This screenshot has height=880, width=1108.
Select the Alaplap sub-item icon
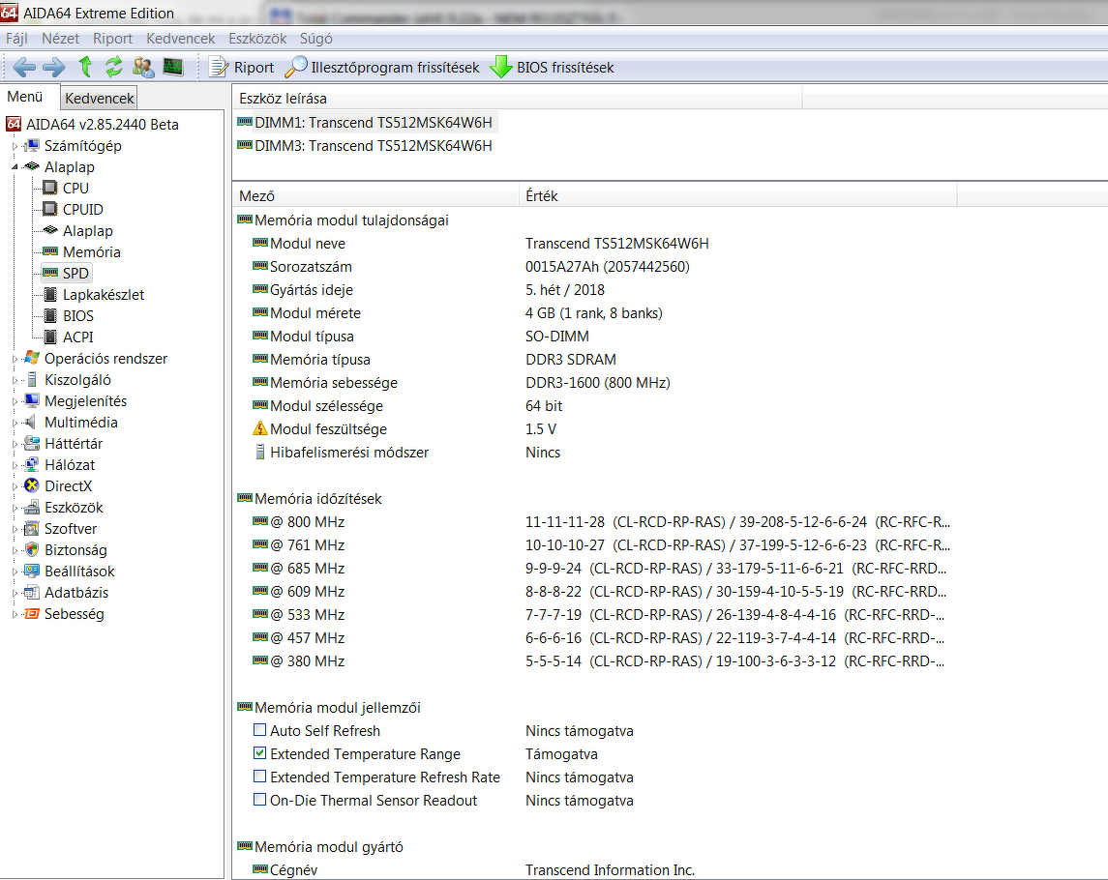(49, 230)
